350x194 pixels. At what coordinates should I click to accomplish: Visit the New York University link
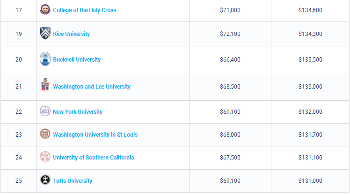(78, 112)
